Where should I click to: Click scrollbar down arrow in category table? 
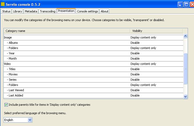(185, 97)
